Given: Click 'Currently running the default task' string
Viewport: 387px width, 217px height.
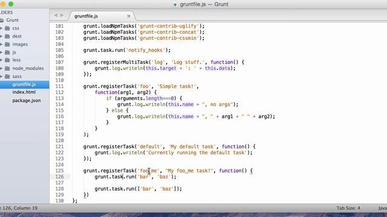Looking at the screenshot, I should (x=197, y=153).
